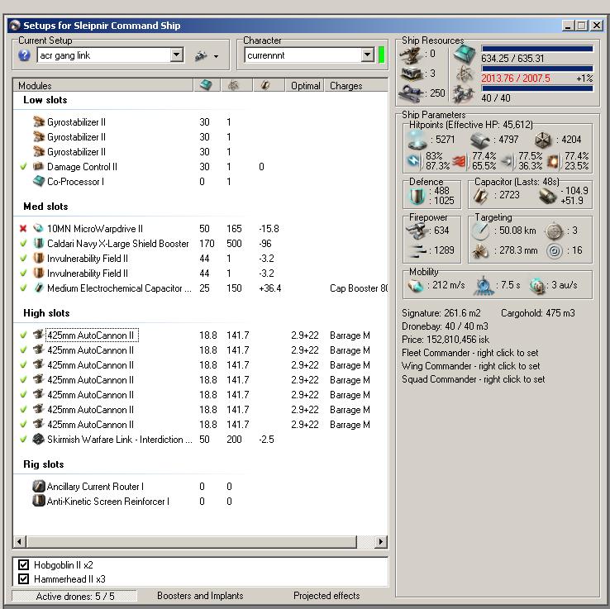This screenshot has height=609, width=610.
Task: Click the left arrow of horizontal scrollbar
Action: (x=20, y=541)
